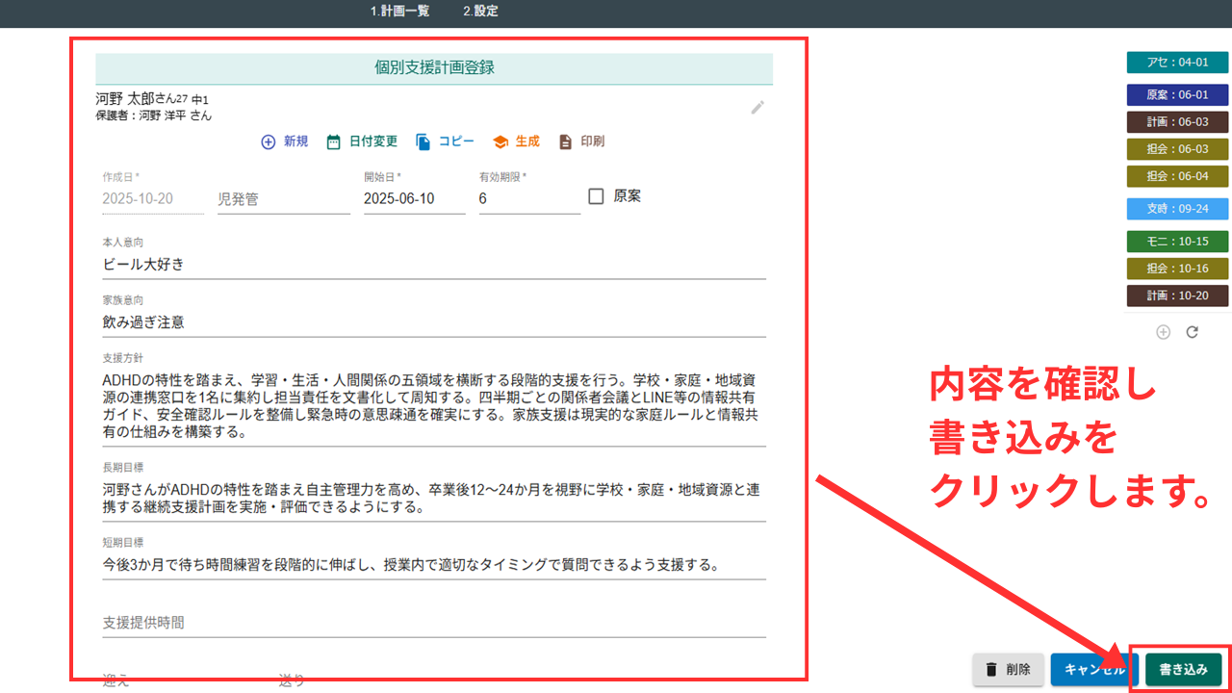Image resolution: width=1232 pixels, height=693 pixels.
Task: Click into the 本人意向 text field
Action: click(x=433, y=265)
